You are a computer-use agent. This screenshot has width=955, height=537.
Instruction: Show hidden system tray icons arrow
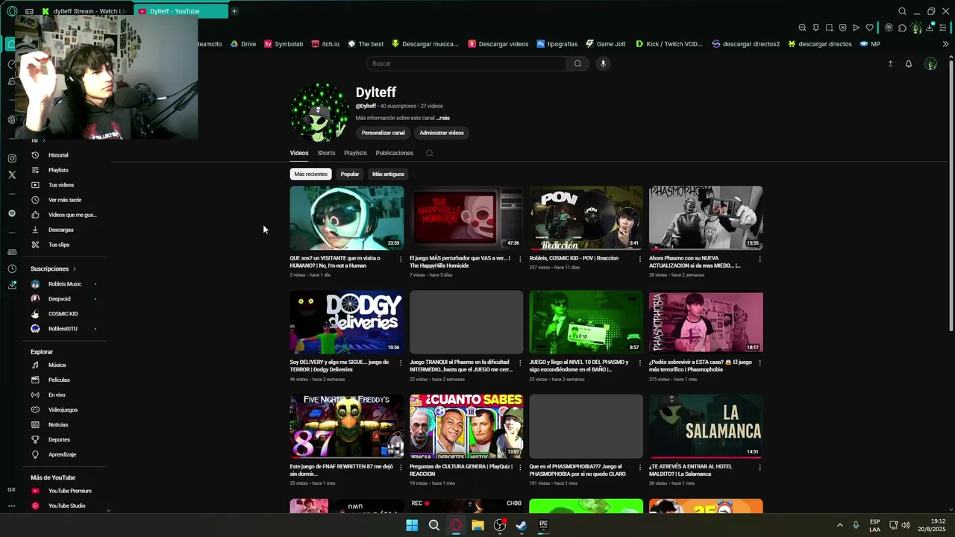coord(839,525)
